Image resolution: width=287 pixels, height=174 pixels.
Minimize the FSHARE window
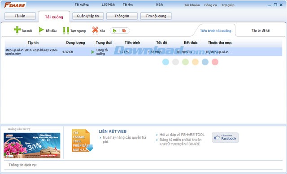click(x=270, y=5)
